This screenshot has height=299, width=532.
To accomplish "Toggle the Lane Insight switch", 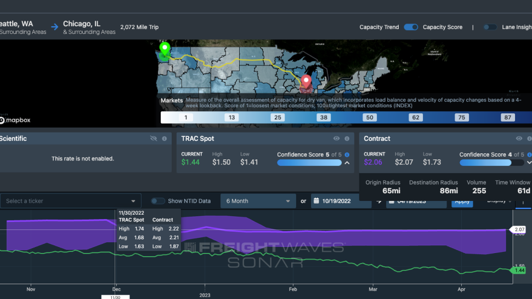I will [x=490, y=27].
